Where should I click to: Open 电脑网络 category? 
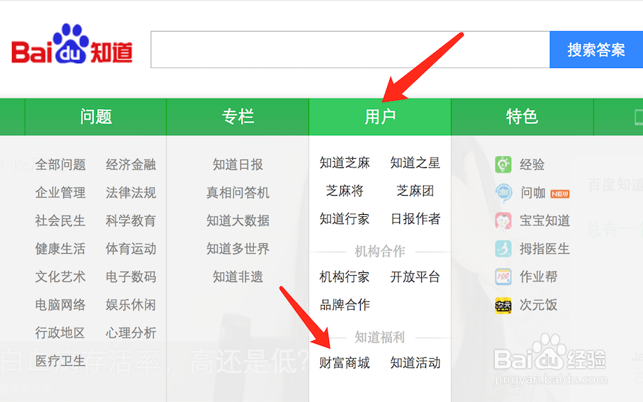coord(60,305)
